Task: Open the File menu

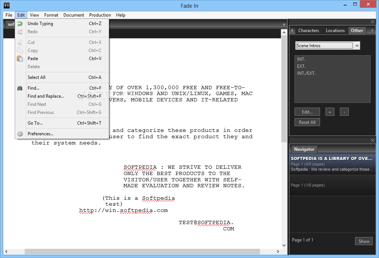Action: (9, 15)
